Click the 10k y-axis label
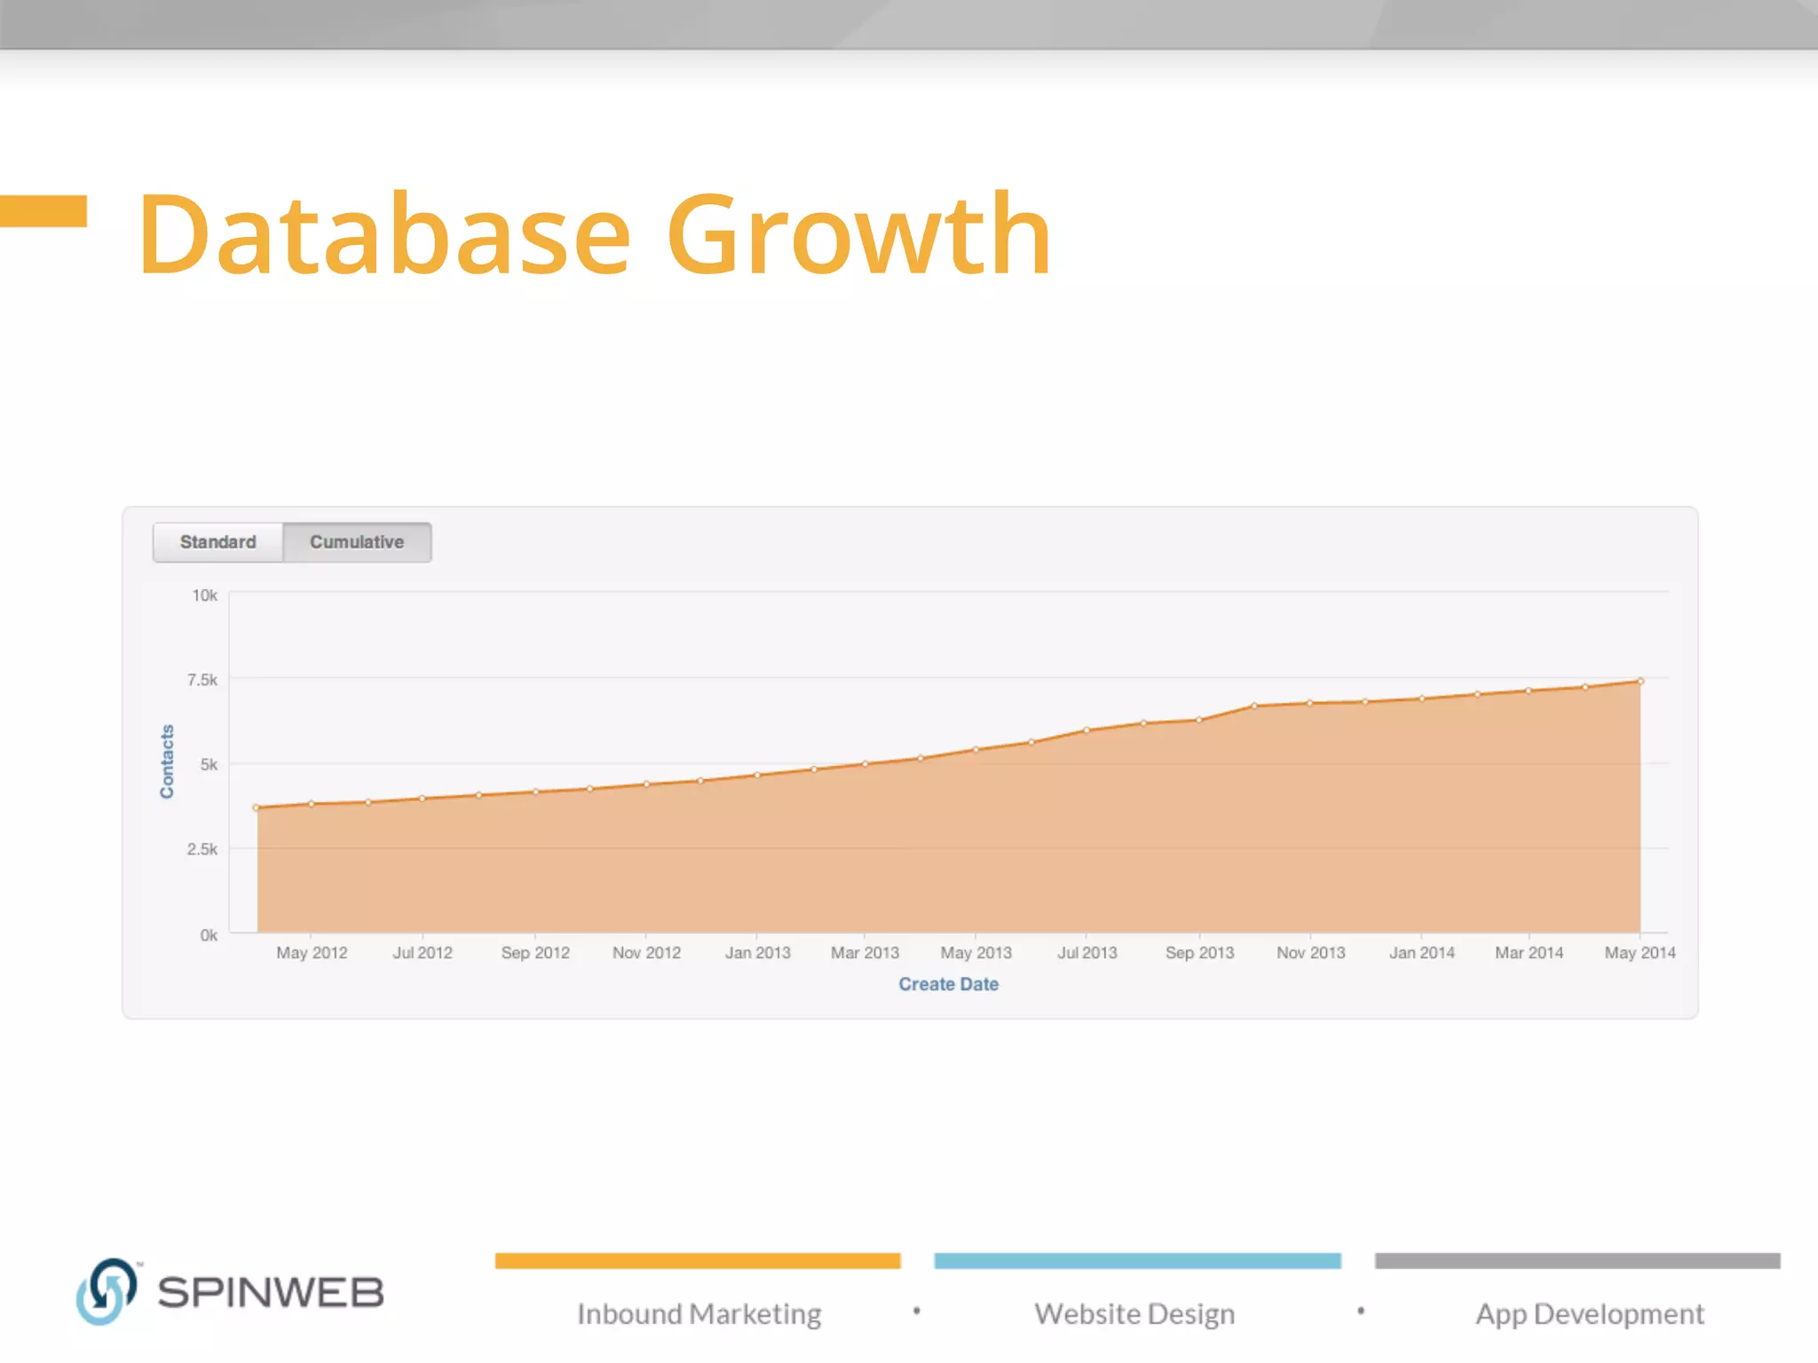Screen dimensions: 1818x1363 point(204,595)
